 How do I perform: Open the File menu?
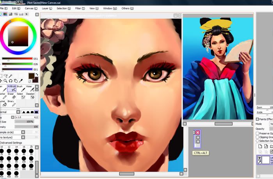[x=4, y=8]
